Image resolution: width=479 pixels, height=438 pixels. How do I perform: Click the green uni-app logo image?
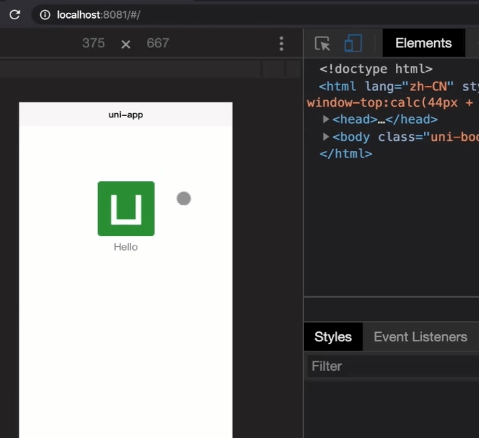[126, 208]
